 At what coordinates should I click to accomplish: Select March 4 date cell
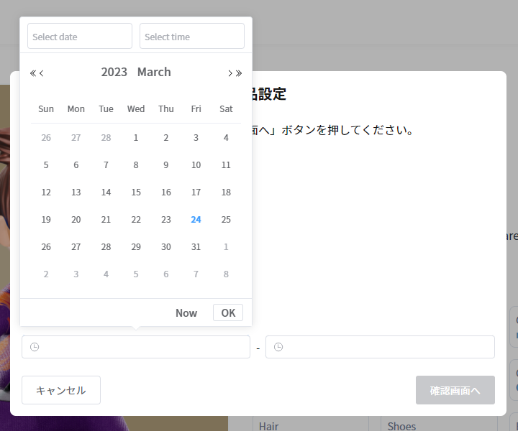coord(226,137)
